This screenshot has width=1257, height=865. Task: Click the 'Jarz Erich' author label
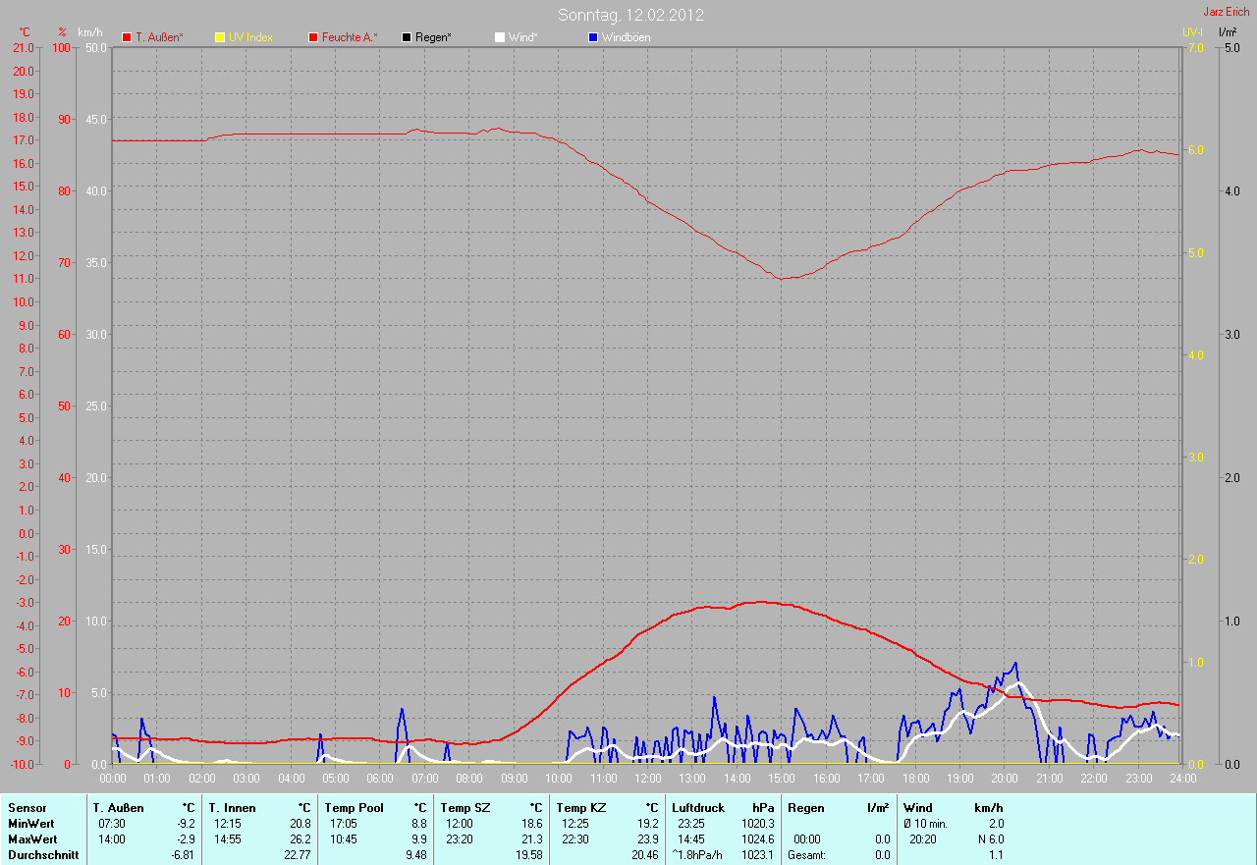(1226, 12)
